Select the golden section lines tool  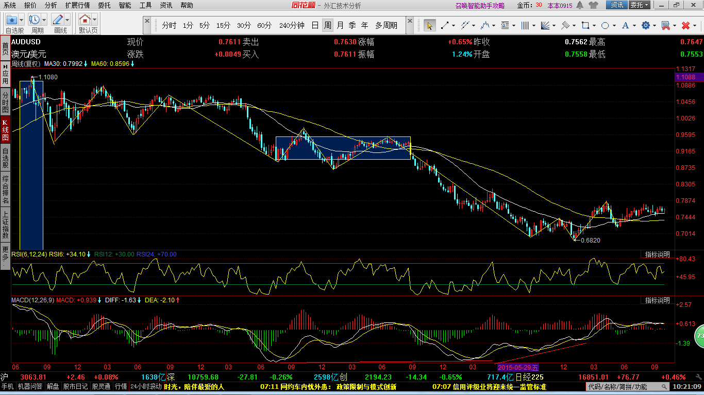505,25
